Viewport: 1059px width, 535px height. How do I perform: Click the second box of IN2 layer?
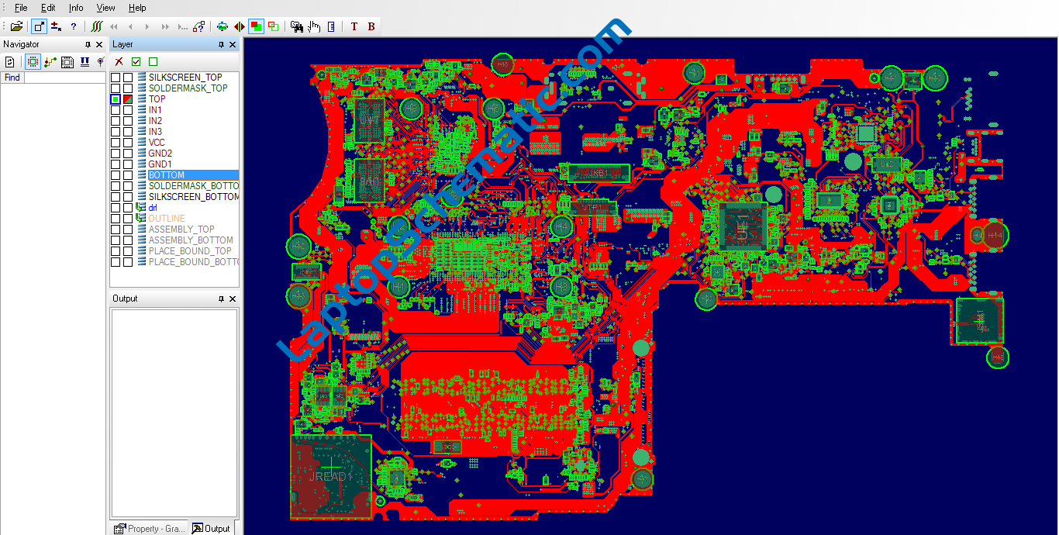pyautogui.click(x=128, y=121)
